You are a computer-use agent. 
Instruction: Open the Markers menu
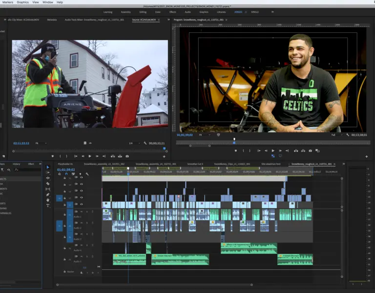click(8, 2)
